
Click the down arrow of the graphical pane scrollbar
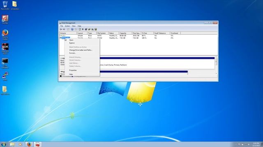tap(216, 73)
